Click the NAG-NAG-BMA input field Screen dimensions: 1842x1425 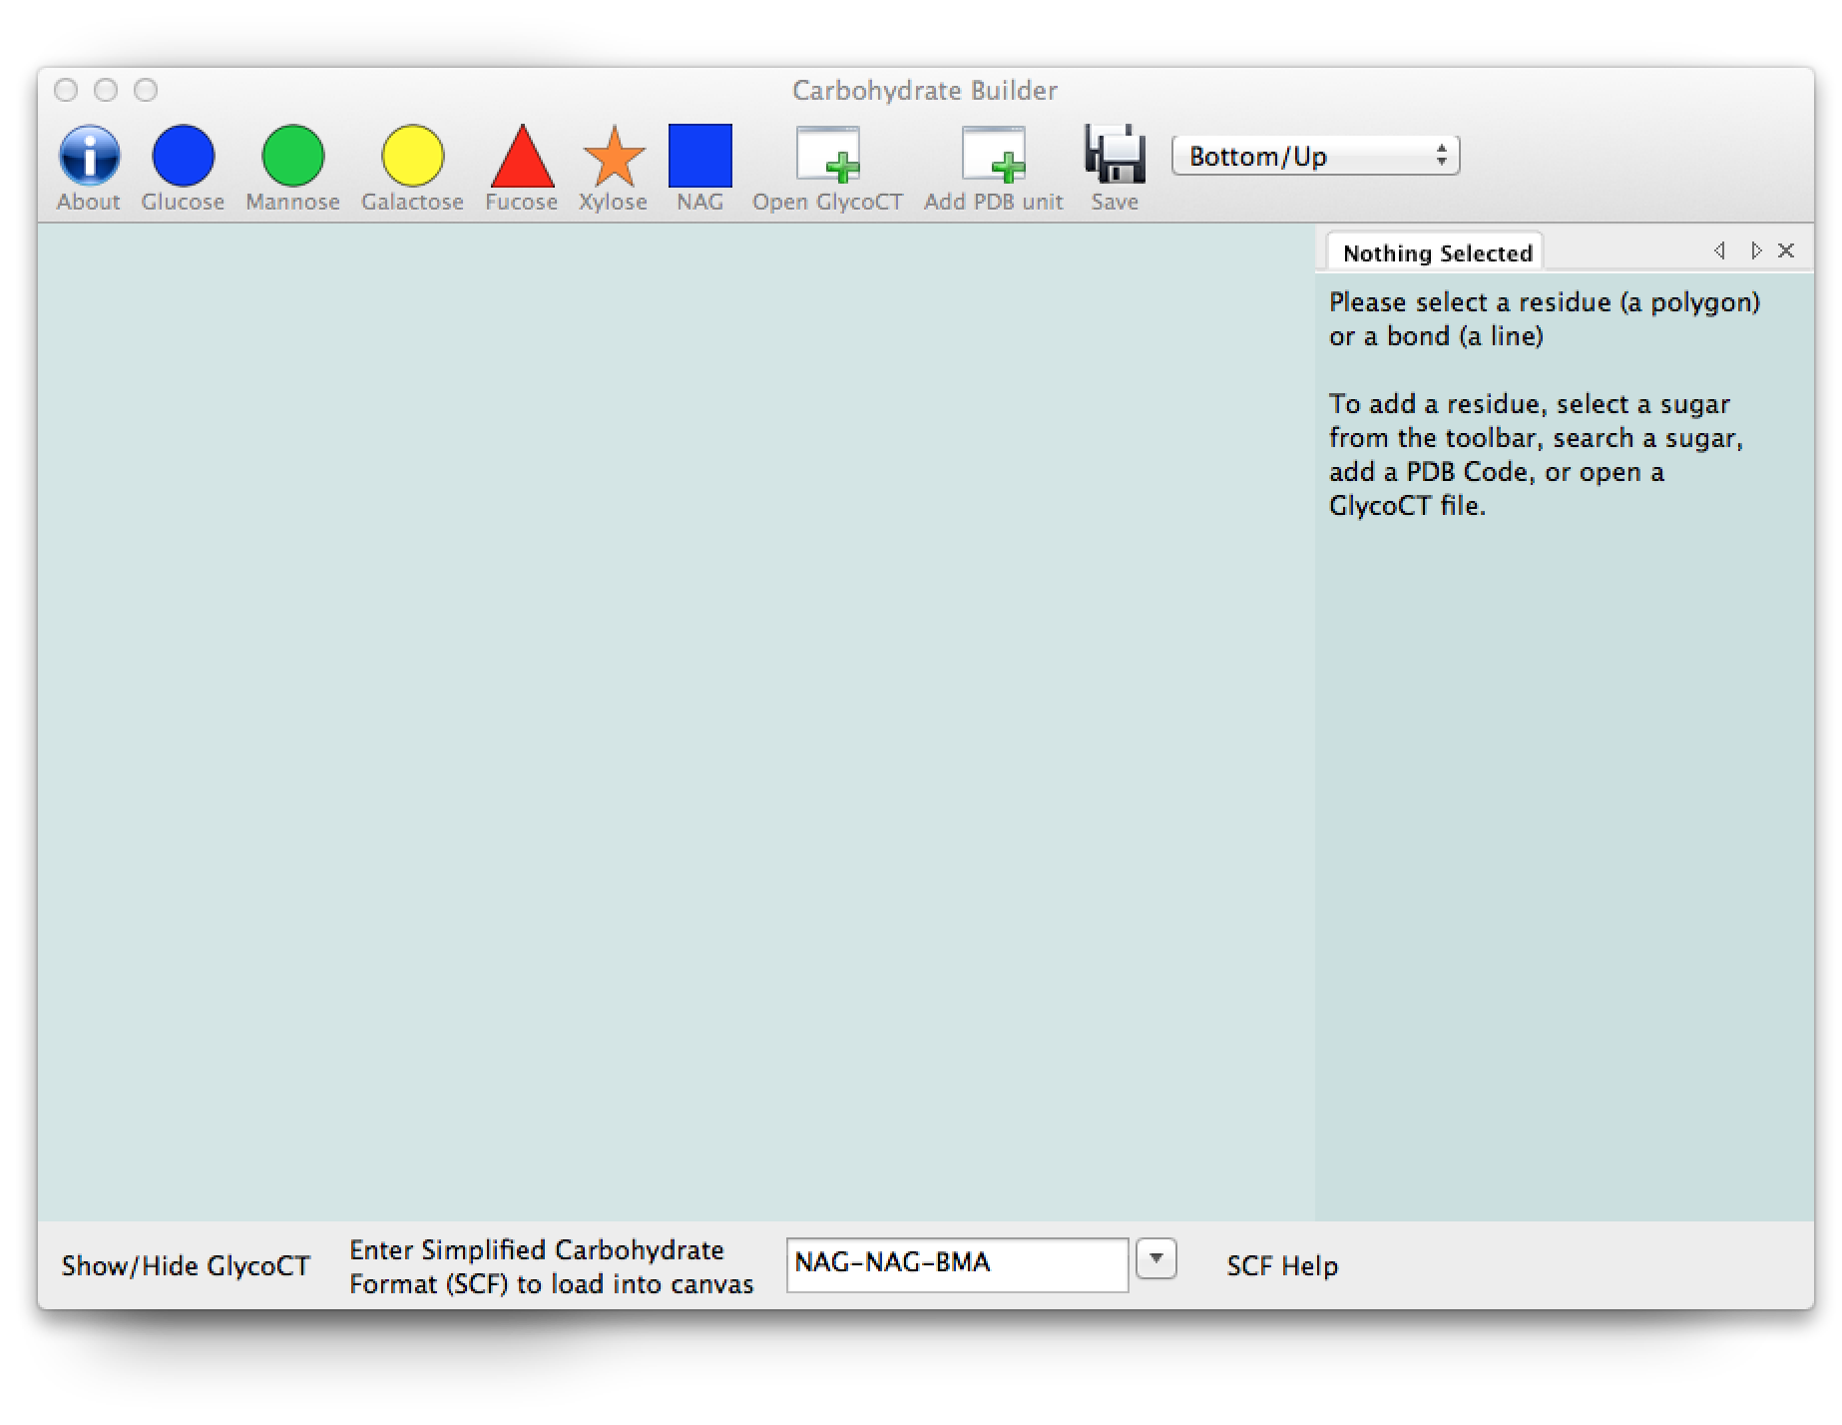click(x=958, y=1262)
